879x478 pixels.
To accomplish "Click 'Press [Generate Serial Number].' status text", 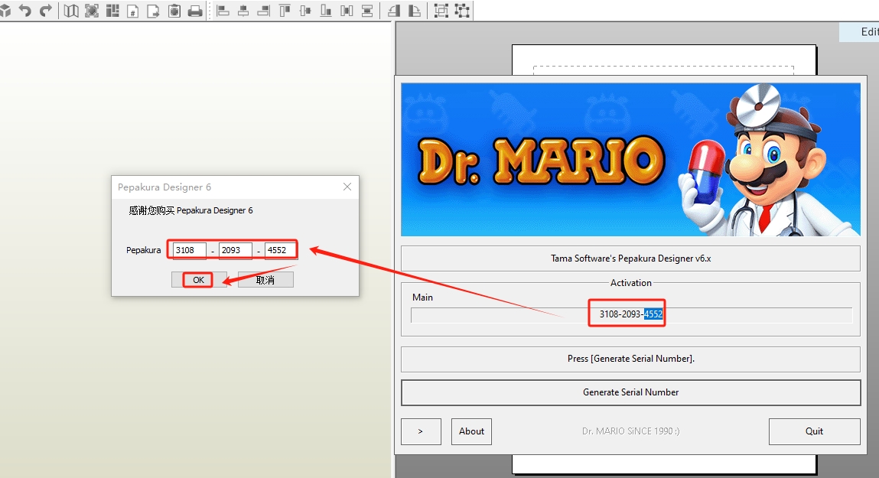I will 630,359.
